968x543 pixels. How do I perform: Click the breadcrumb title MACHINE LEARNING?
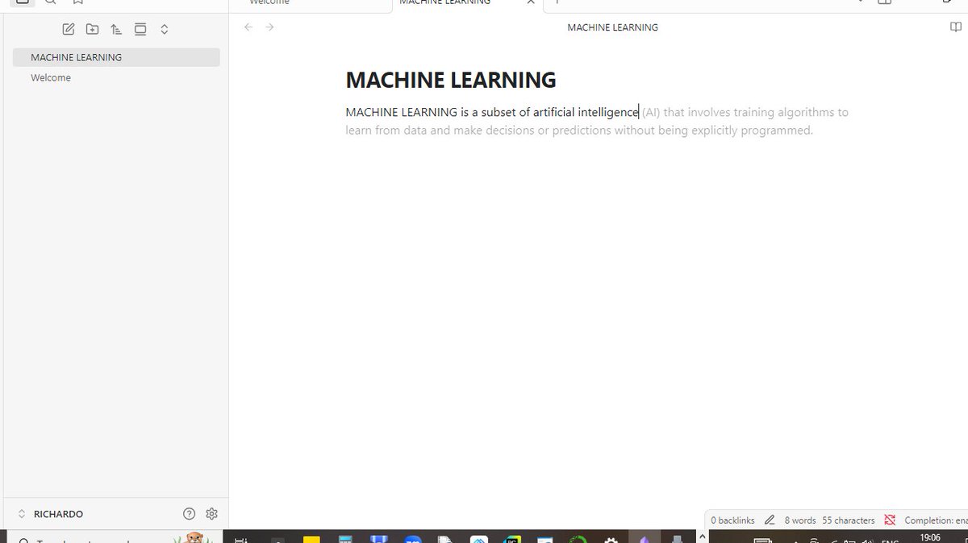[x=612, y=27]
